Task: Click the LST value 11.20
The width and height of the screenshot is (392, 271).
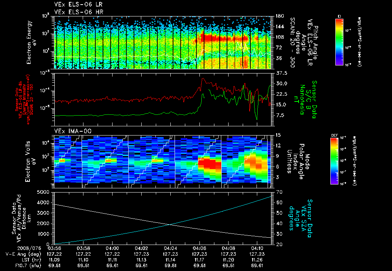Action: click(228, 260)
